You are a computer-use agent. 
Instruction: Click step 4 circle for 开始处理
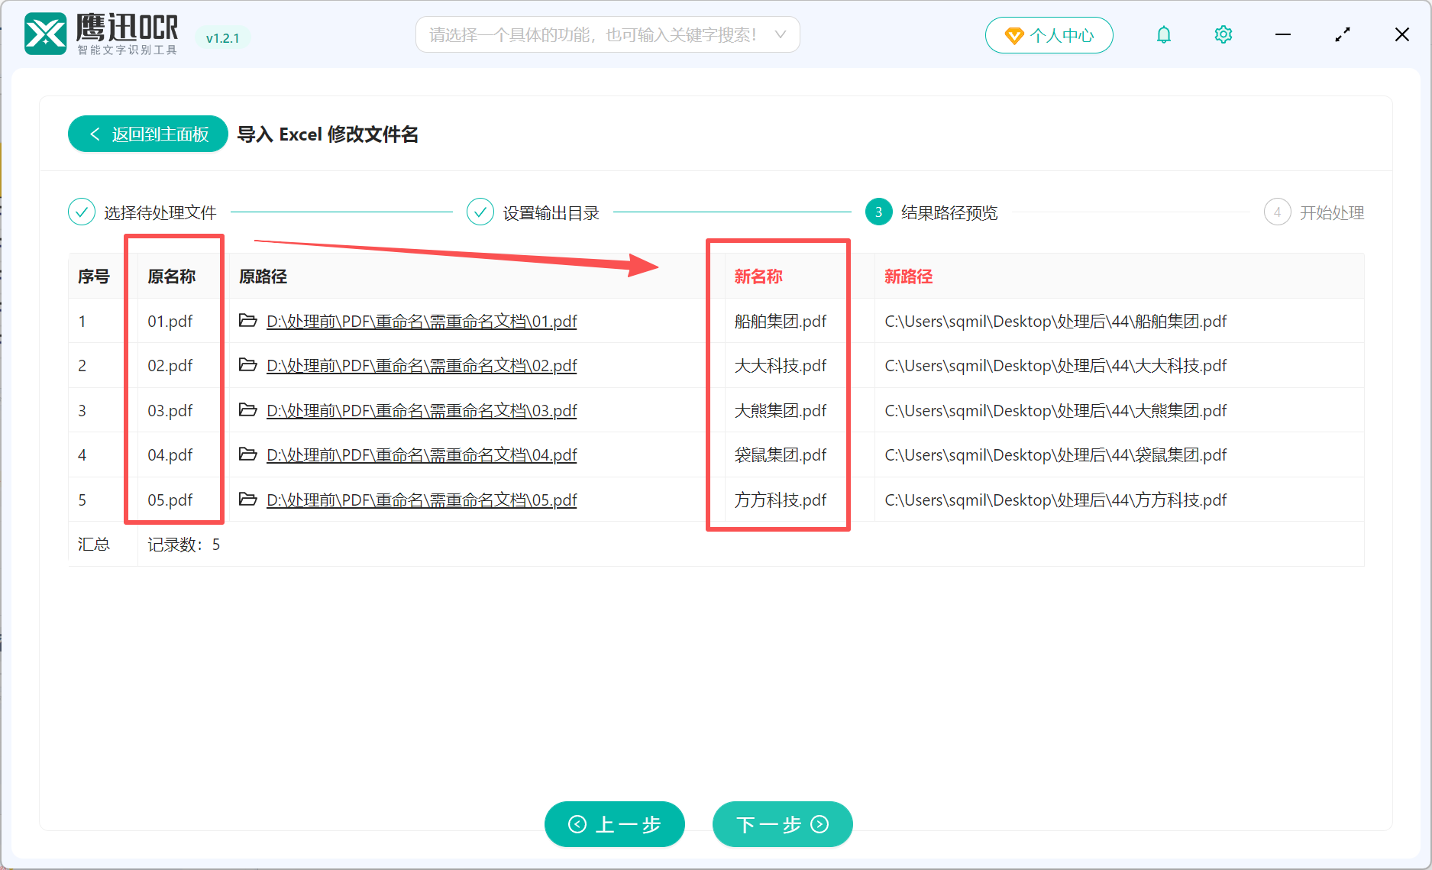[1278, 212]
